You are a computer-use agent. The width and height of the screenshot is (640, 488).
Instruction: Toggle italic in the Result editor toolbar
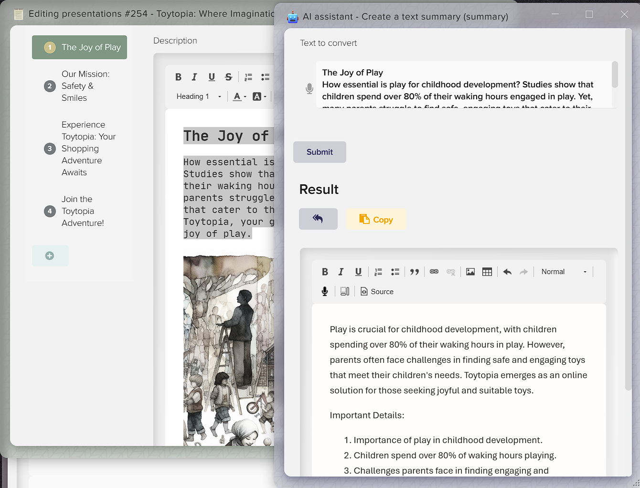point(341,272)
